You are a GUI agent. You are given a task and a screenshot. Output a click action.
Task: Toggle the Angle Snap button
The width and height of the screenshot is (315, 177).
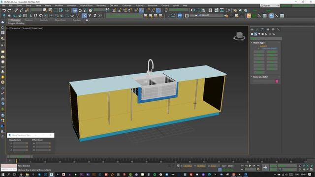point(120,10)
